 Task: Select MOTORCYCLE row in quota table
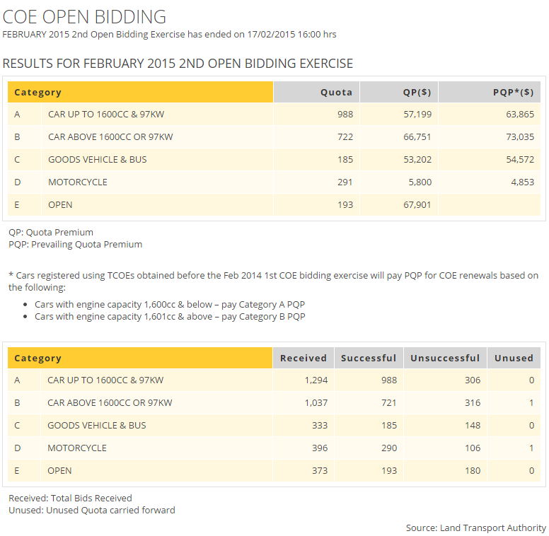tap(274, 182)
